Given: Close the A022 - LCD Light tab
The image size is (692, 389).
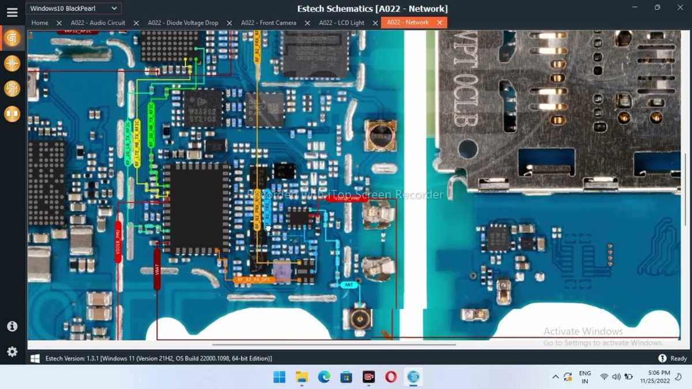Looking at the screenshot, I should [x=375, y=23].
